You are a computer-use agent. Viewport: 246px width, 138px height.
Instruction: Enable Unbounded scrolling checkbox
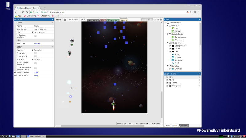pyautogui.click(x=35, y=36)
